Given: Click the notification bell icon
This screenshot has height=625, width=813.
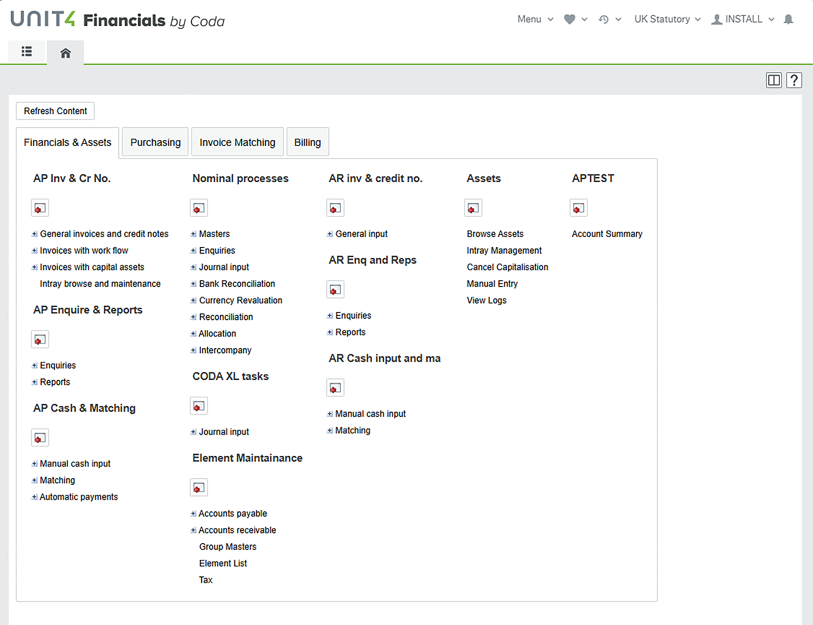Looking at the screenshot, I should [788, 19].
